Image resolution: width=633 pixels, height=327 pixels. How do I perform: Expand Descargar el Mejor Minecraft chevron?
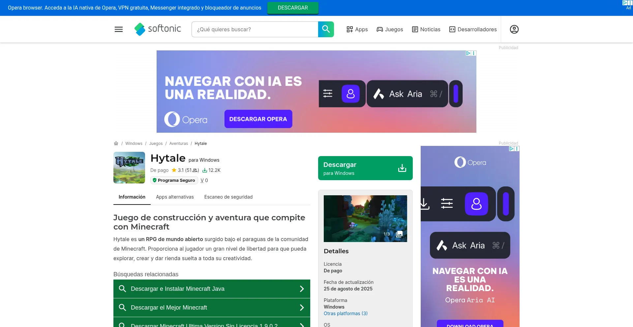301,307
